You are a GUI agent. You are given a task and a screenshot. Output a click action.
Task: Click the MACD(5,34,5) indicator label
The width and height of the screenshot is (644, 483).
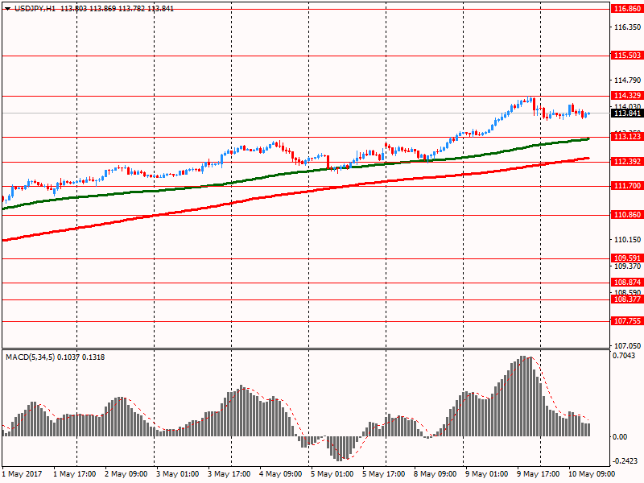pos(30,357)
